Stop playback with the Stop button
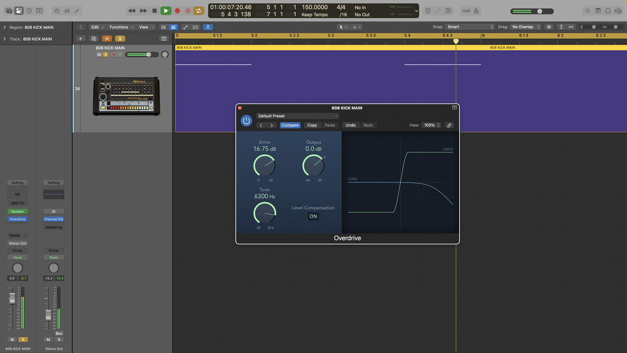627x353 pixels. tap(154, 10)
